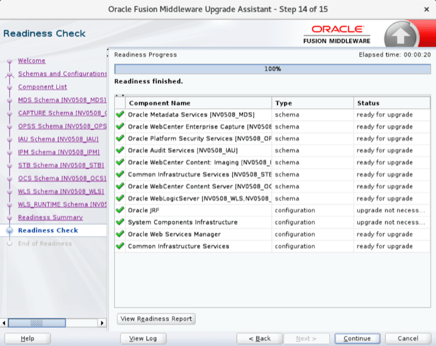The width and height of the screenshot is (436, 346).
Task: Click checkmark for Oracle WebCenter Enterprise Capture
Action: click(120, 126)
